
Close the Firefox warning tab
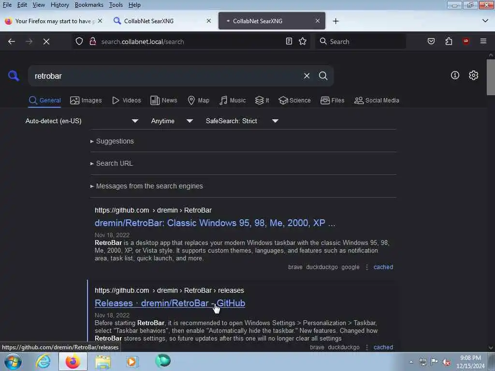click(100, 21)
